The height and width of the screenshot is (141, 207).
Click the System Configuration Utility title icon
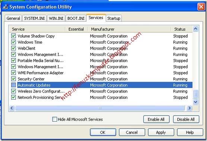tap(6, 7)
